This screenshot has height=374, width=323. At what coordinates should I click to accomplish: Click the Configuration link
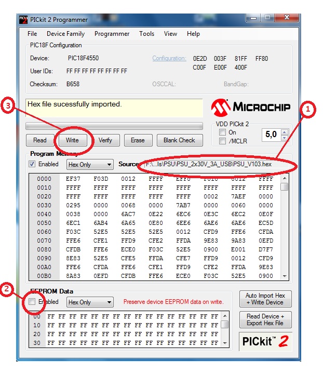169,58
